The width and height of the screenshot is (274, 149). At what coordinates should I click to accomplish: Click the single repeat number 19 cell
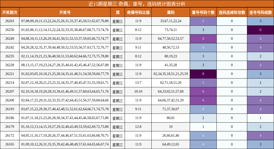pos(171,127)
